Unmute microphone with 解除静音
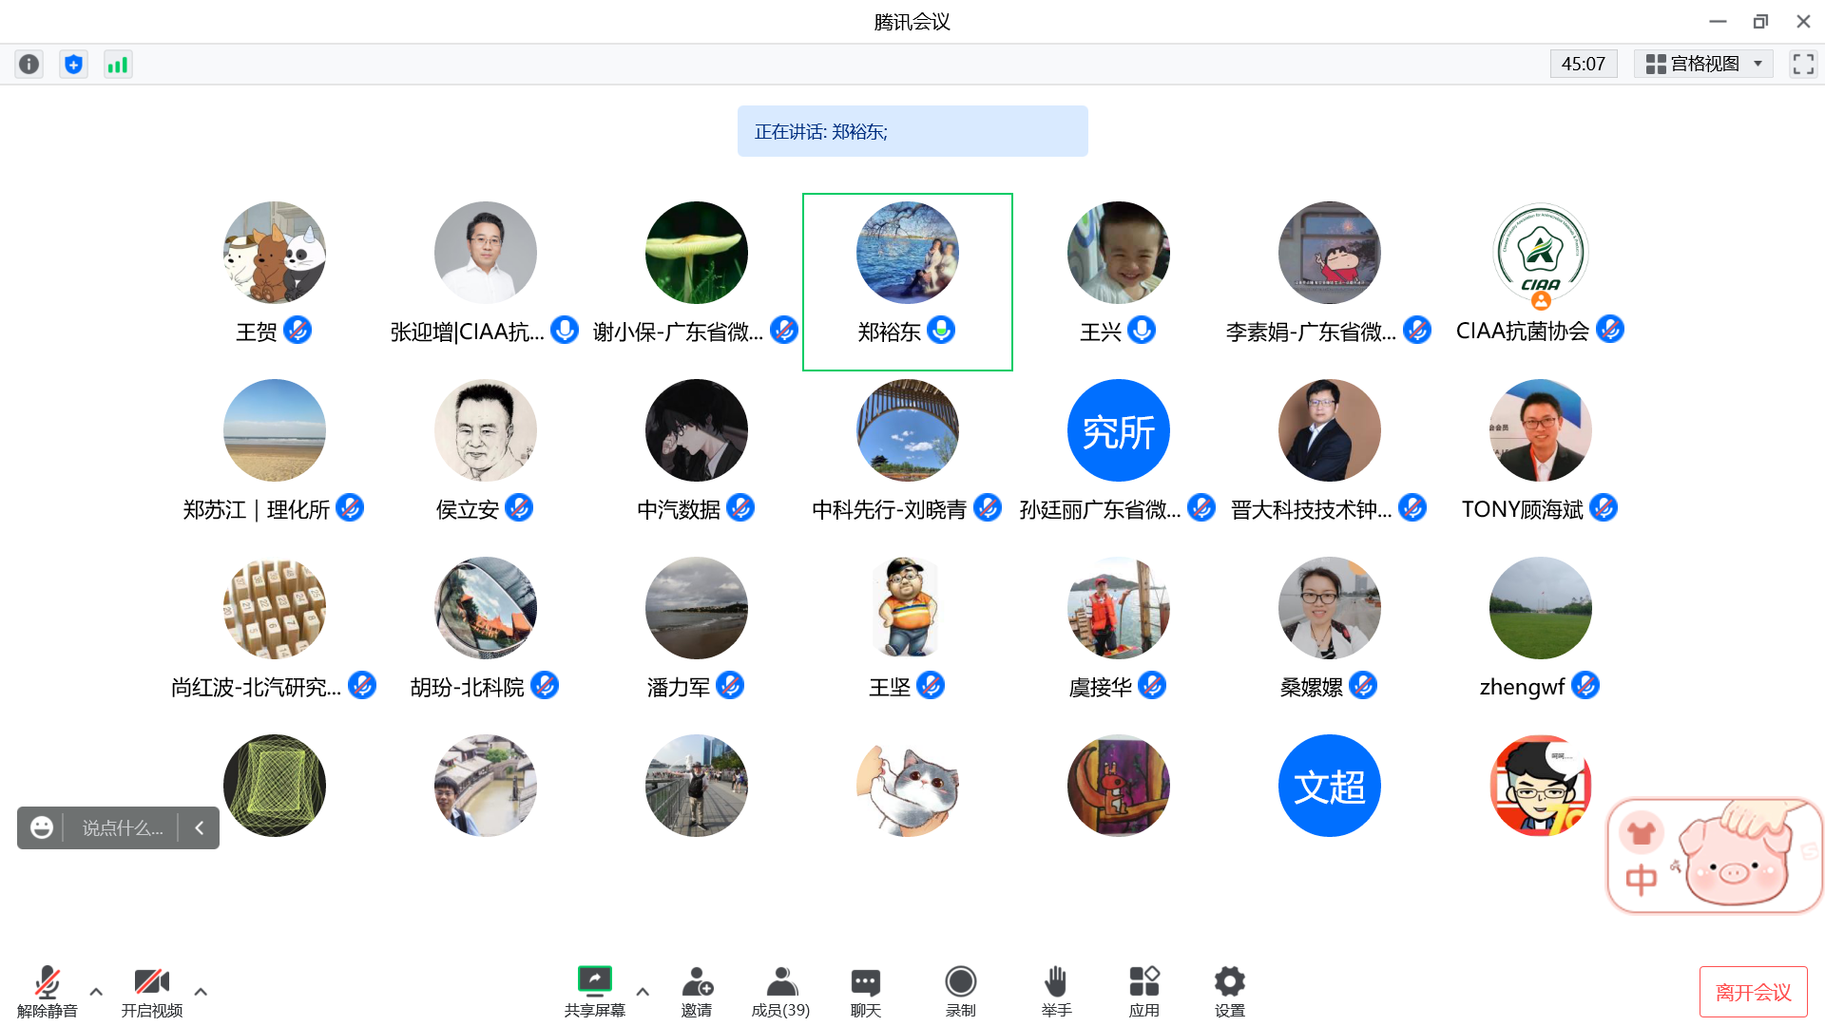The width and height of the screenshot is (1825, 1026). click(48, 992)
